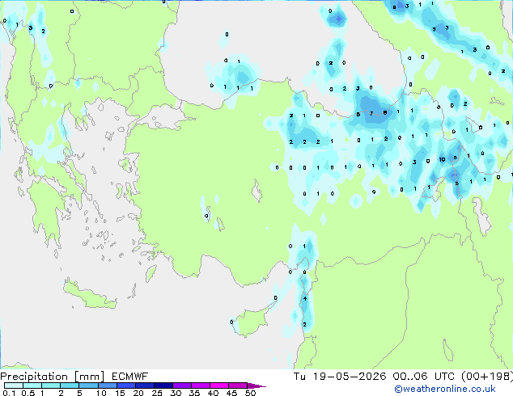Select legend swatch between 20 and 25

pyautogui.click(x=145, y=385)
